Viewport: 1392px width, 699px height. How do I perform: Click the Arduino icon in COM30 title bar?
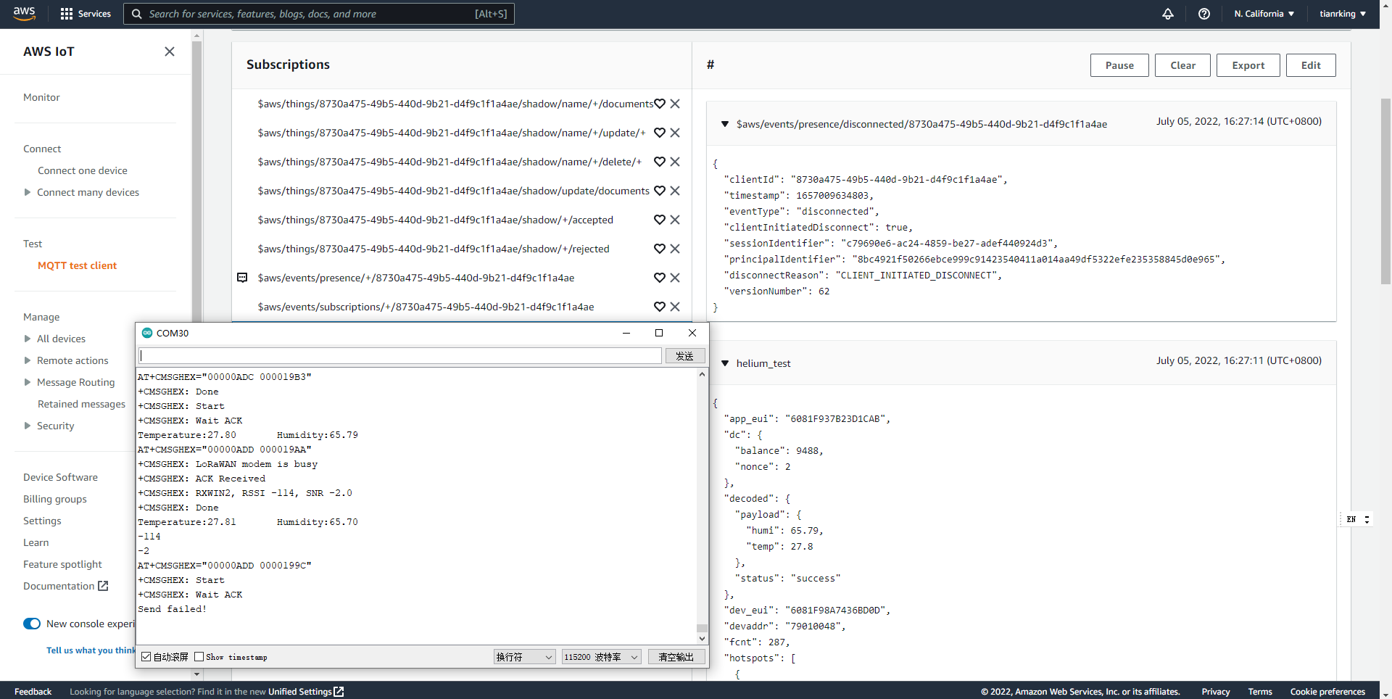[x=147, y=333]
